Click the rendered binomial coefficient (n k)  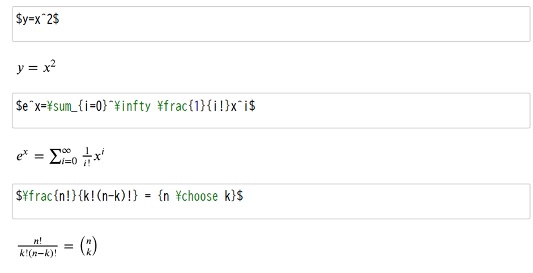(x=88, y=246)
